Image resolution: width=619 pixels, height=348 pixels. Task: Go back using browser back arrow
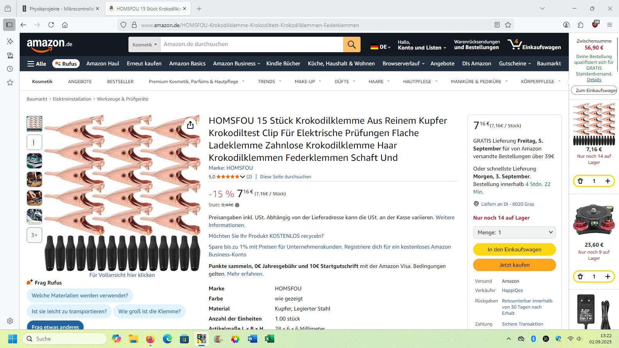(23, 25)
